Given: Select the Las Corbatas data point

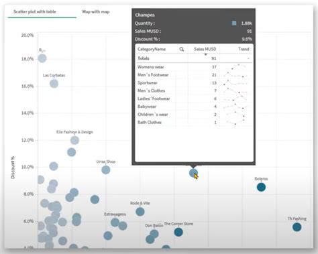Looking at the screenshot, I should [x=54, y=84].
